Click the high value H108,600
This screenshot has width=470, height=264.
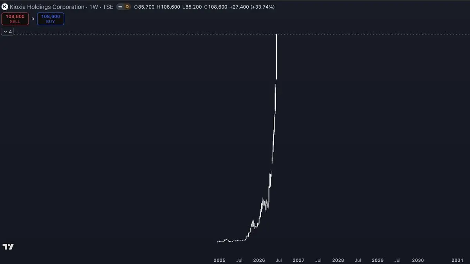tap(168, 7)
